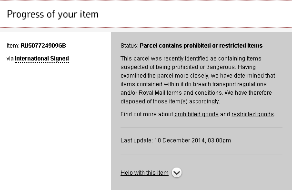Click the disposed of those item(s) accordingly line
292x190 pixels.
click(x=170, y=101)
